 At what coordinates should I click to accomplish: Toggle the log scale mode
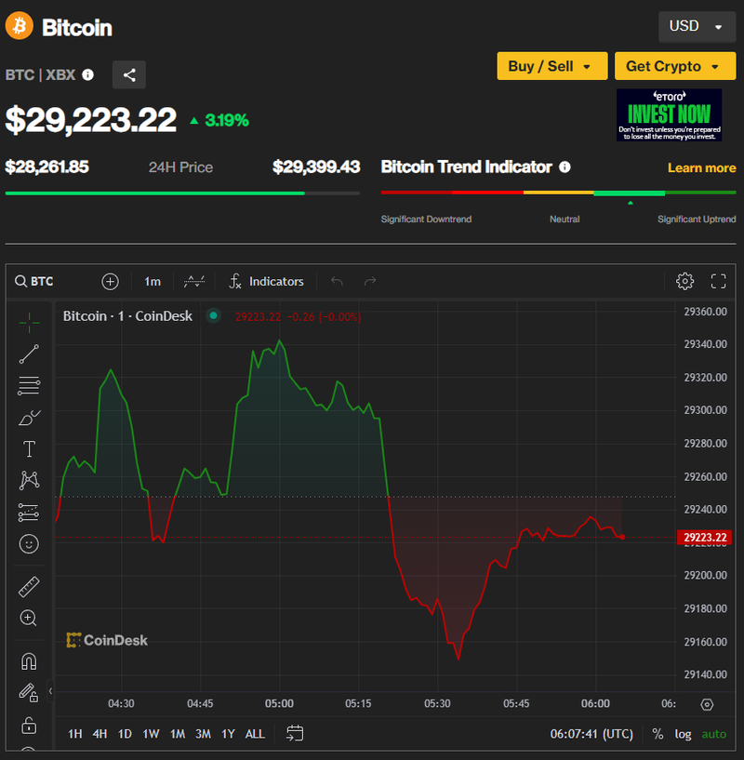click(x=683, y=734)
